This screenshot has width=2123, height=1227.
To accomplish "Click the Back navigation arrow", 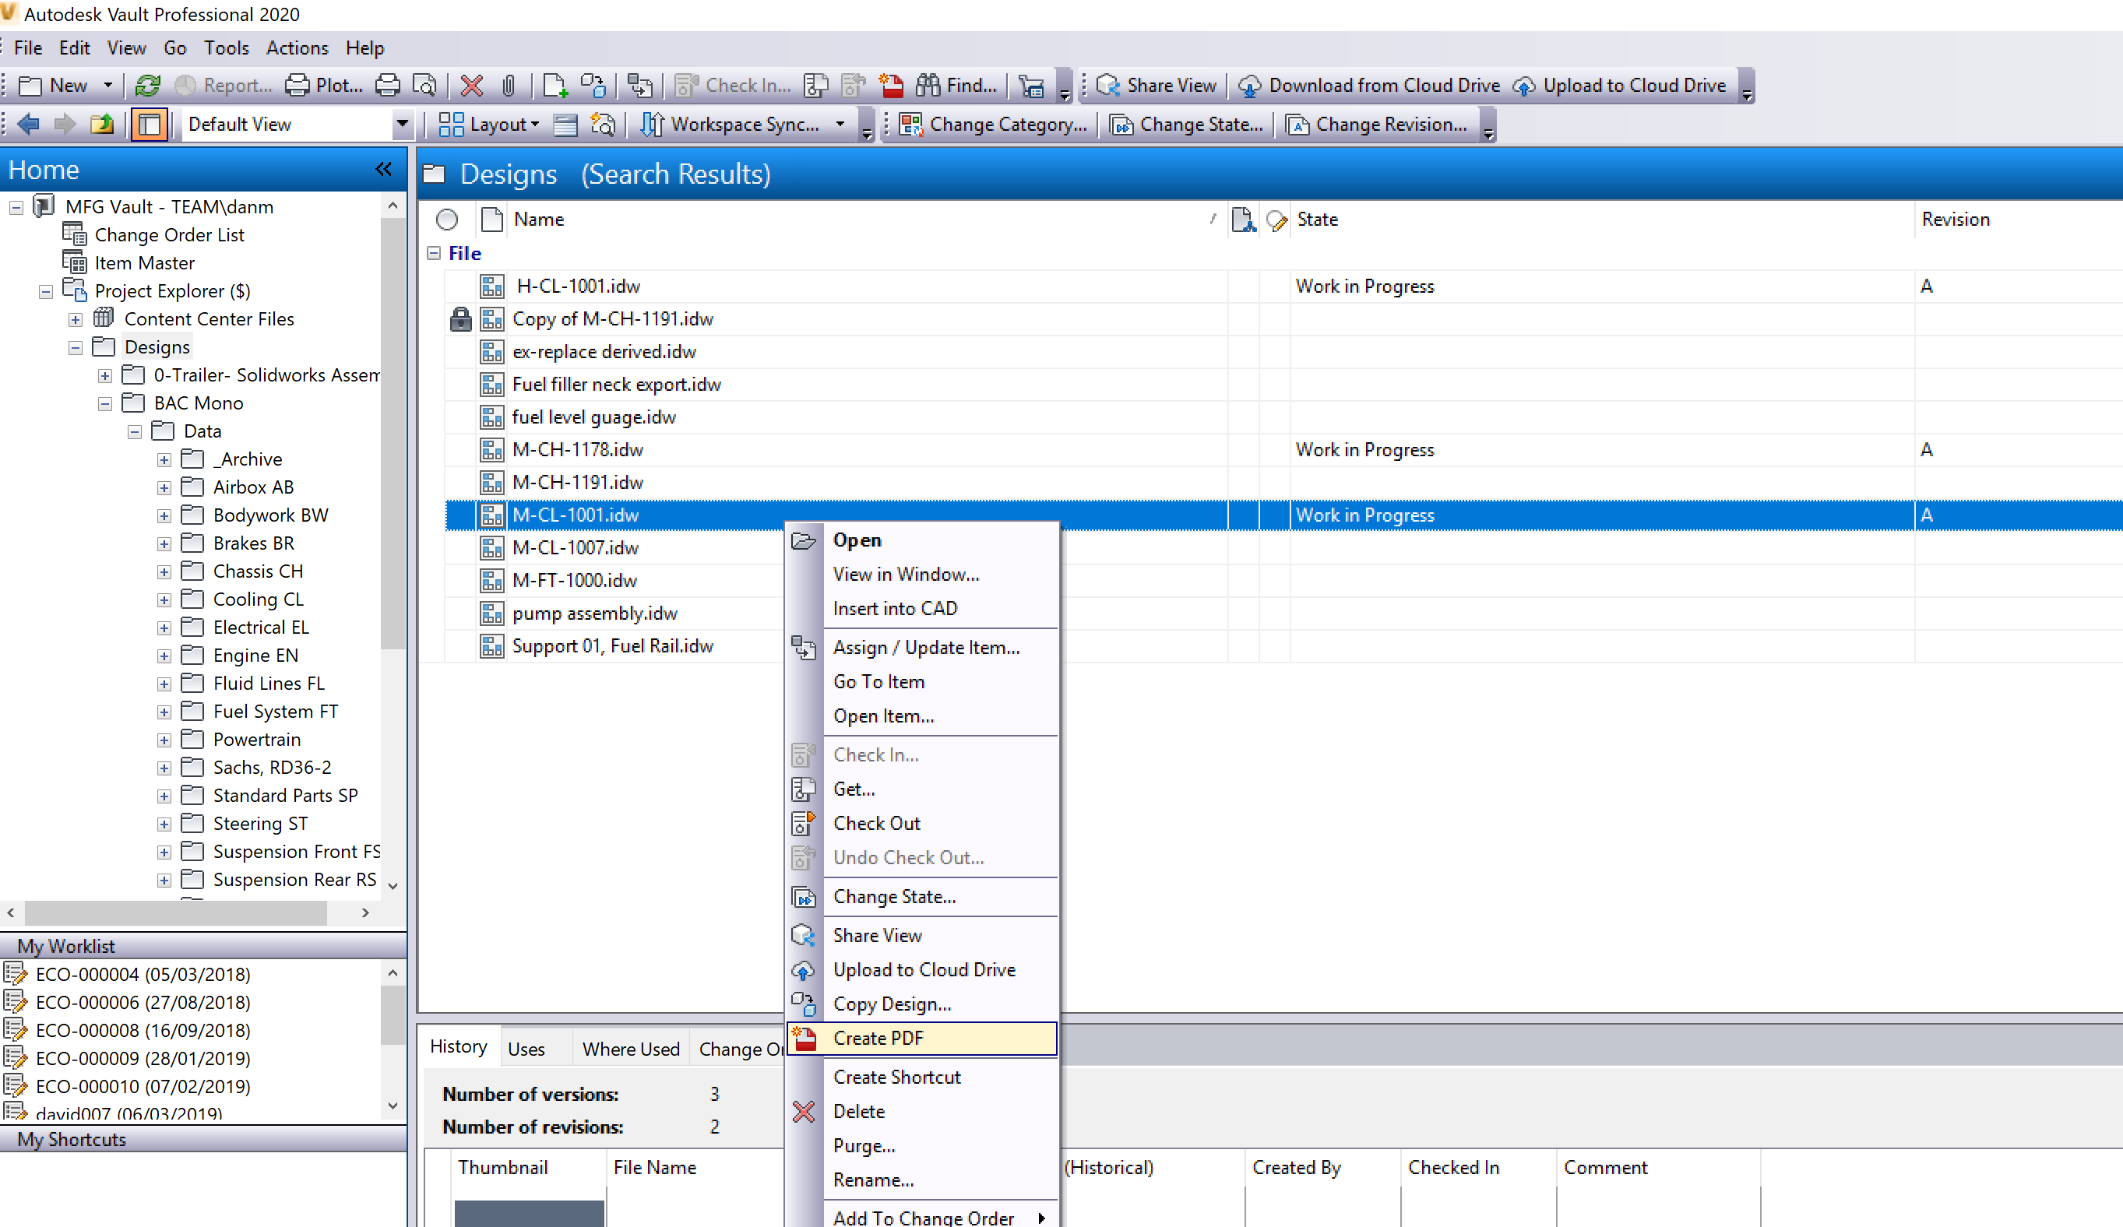I will click(28, 125).
